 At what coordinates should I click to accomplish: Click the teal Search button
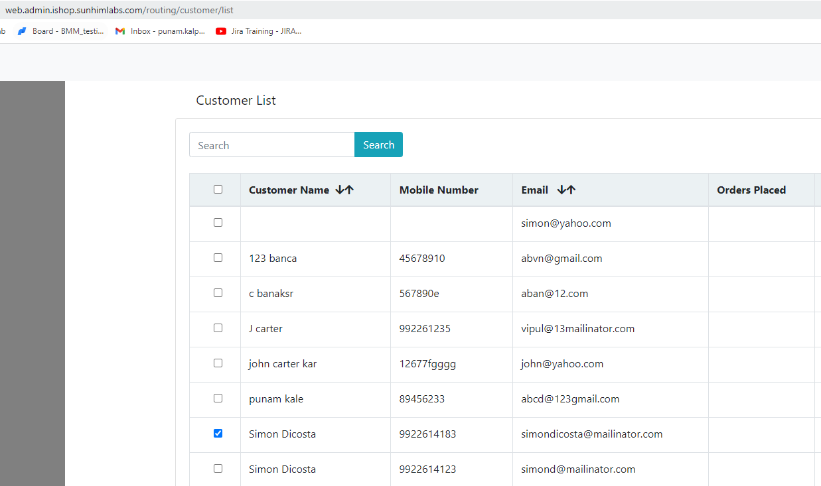[x=378, y=145]
